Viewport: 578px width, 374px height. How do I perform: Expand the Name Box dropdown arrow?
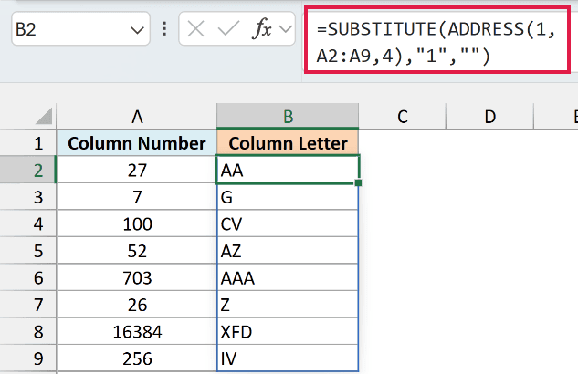point(137,30)
